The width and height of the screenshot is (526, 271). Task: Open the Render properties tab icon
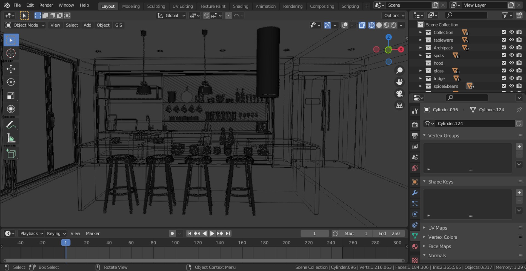[415, 125]
